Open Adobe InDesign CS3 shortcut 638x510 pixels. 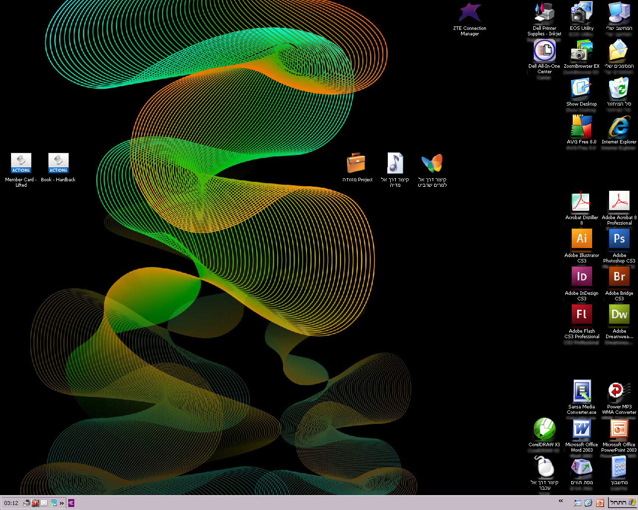(x=582, y=277)
